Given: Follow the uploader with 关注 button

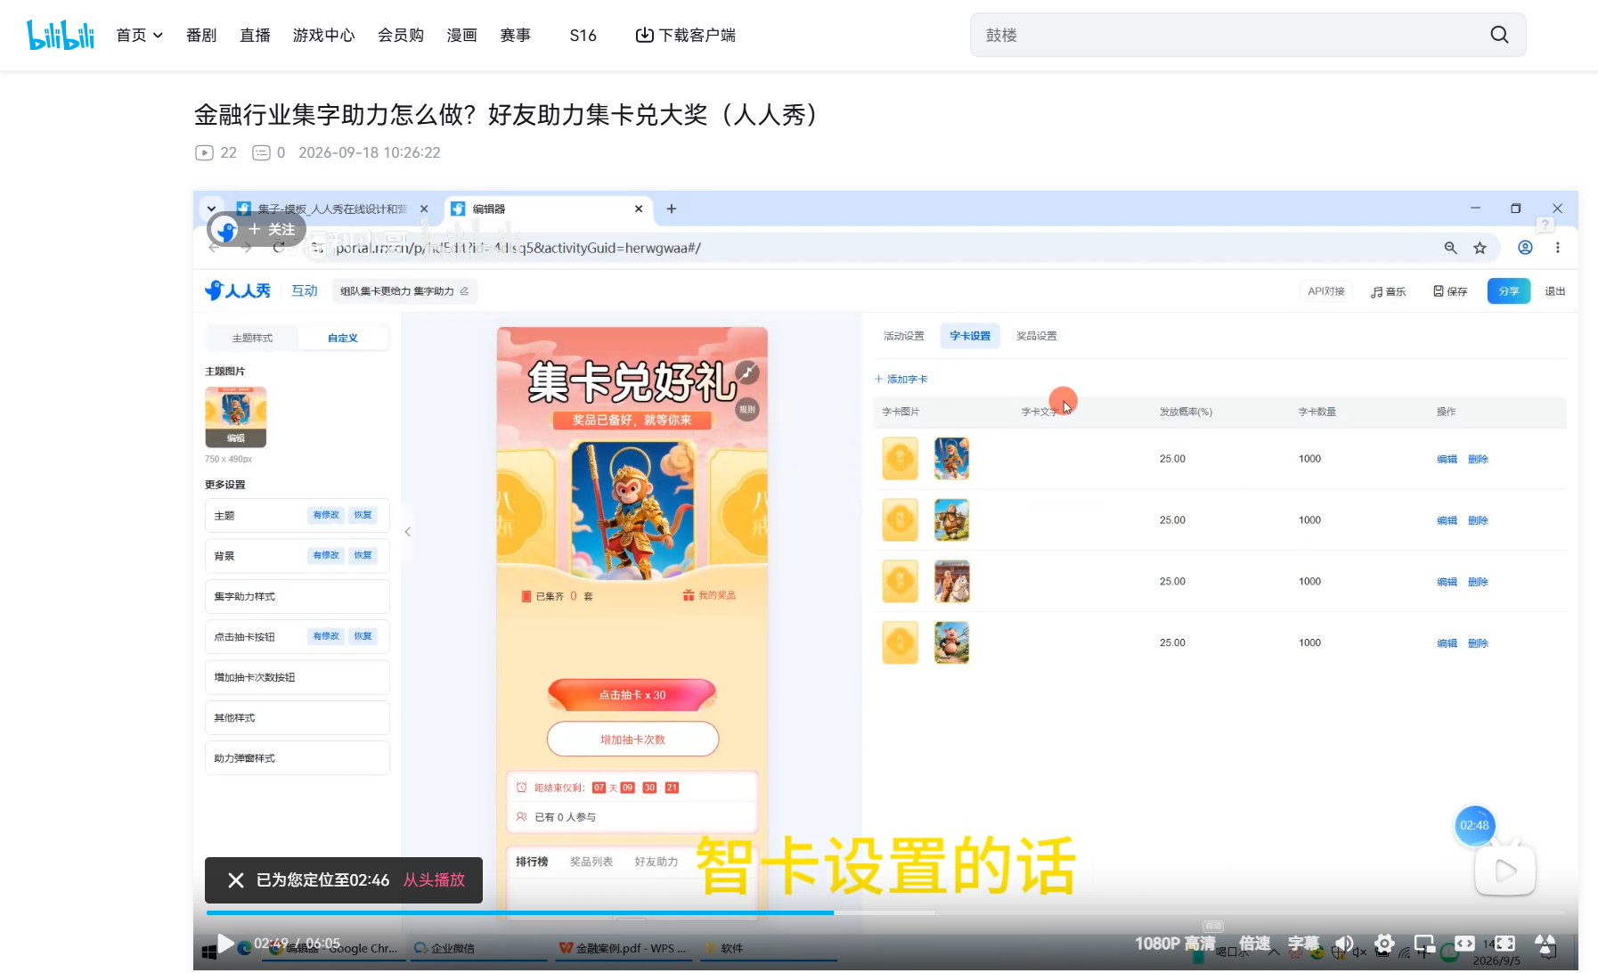Looking at the screenshot, I should coord(273,230).
